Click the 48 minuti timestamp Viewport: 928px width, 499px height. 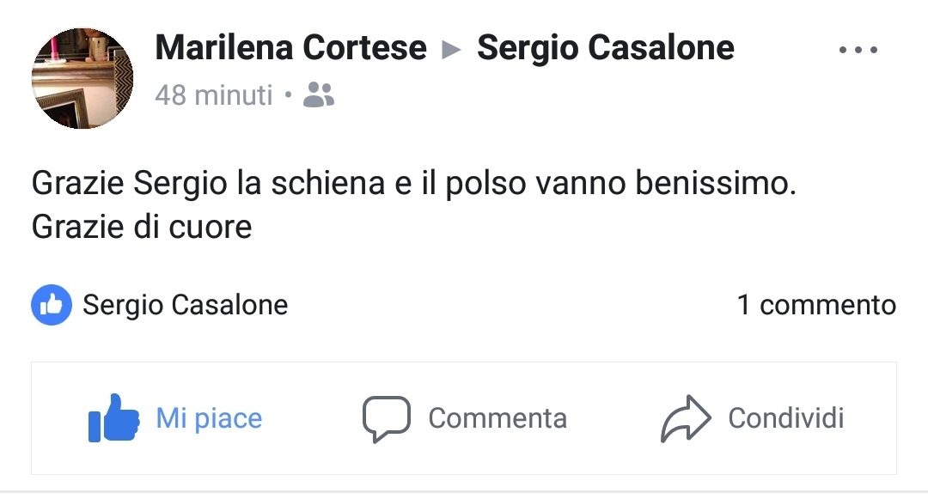point(213,94)
